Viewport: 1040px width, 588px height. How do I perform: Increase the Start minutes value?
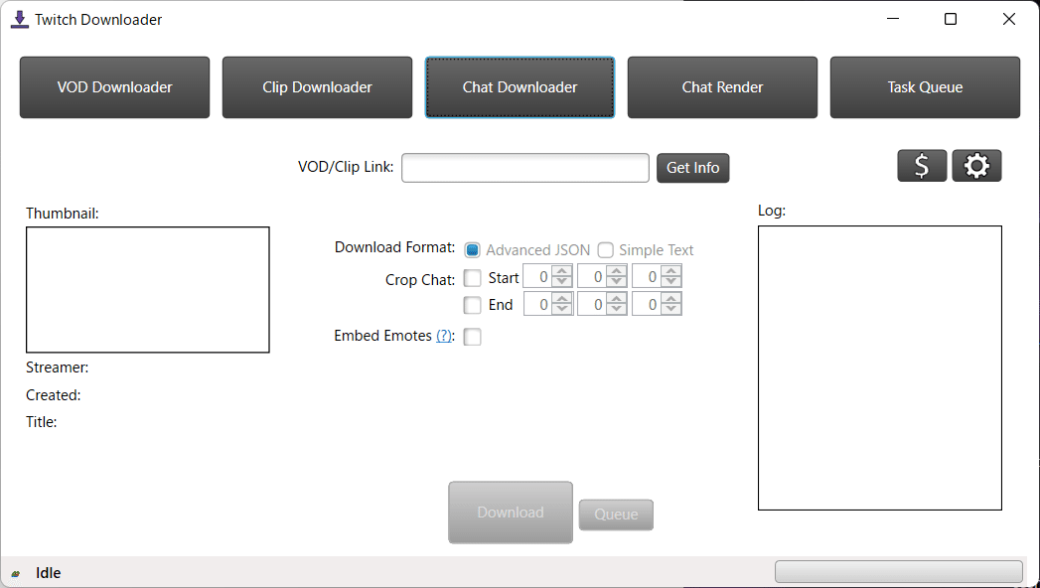617,271
